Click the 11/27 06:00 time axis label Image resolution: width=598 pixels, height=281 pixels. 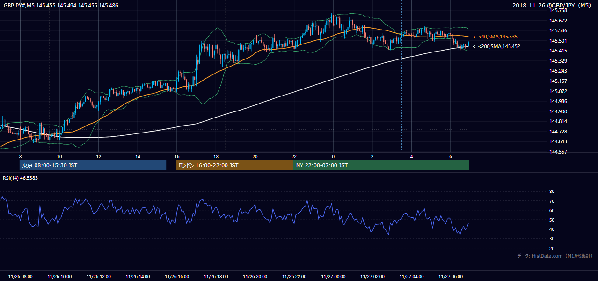point(450,277)
